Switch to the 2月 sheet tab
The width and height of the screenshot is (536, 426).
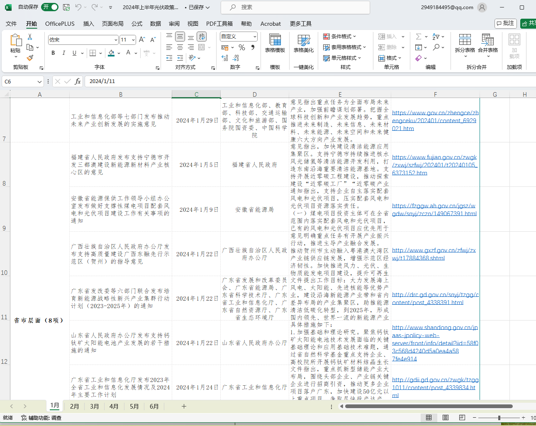point(75,406)
